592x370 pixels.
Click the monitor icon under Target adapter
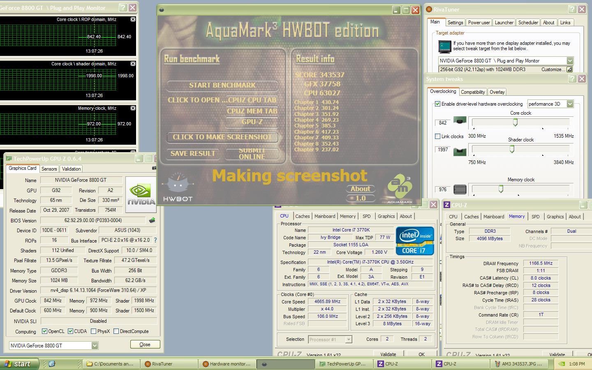pyautogui.click(x=444, y=47)
